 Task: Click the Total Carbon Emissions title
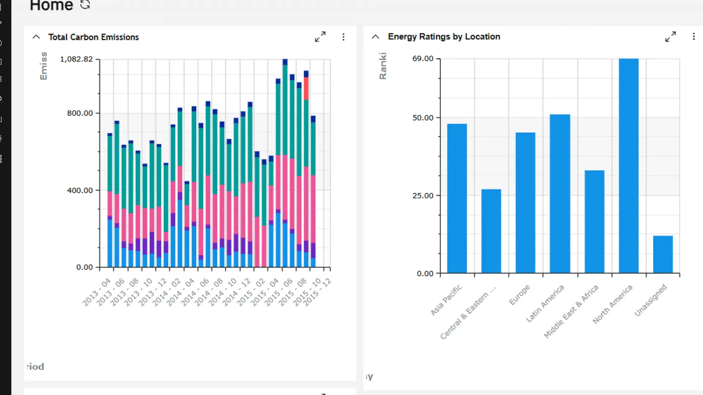coord(93,37)
